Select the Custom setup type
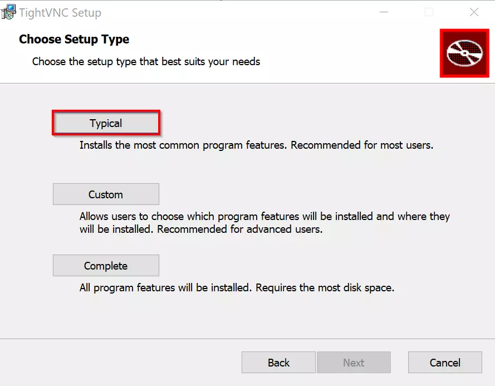Screen dimensions: 495x386 pos(106,194)
